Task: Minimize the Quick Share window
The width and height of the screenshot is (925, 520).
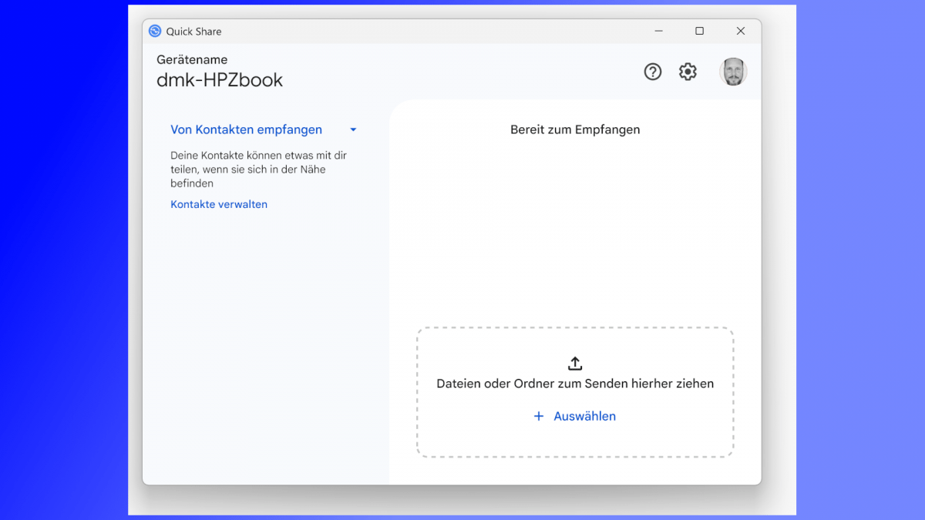Action: tap(658, 31)
